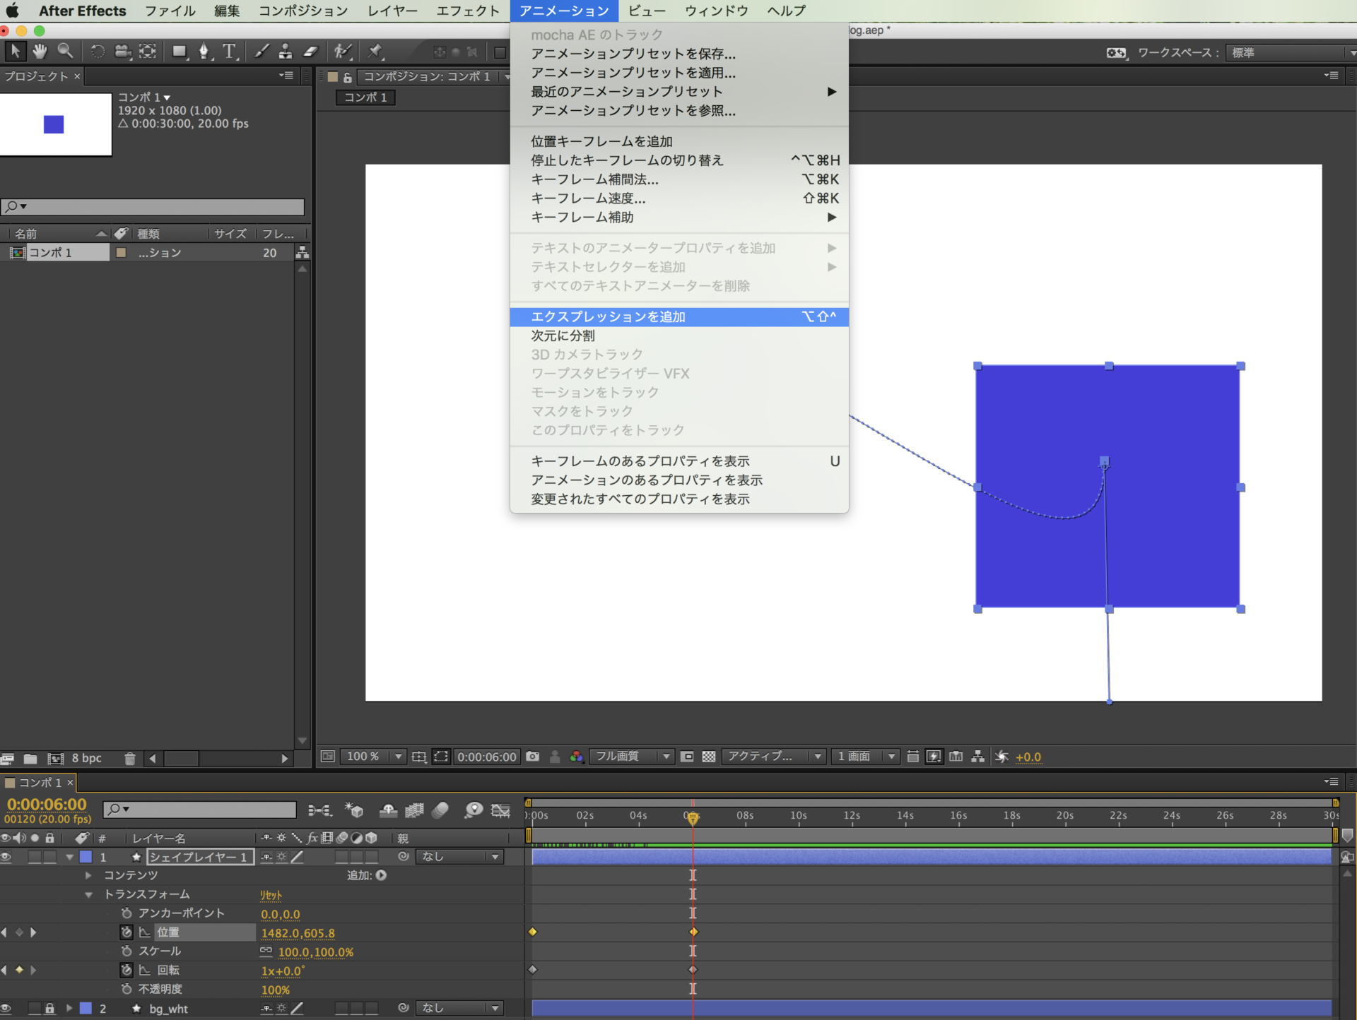Open ワークスペース 標準 dropdown

(1291, 53)
